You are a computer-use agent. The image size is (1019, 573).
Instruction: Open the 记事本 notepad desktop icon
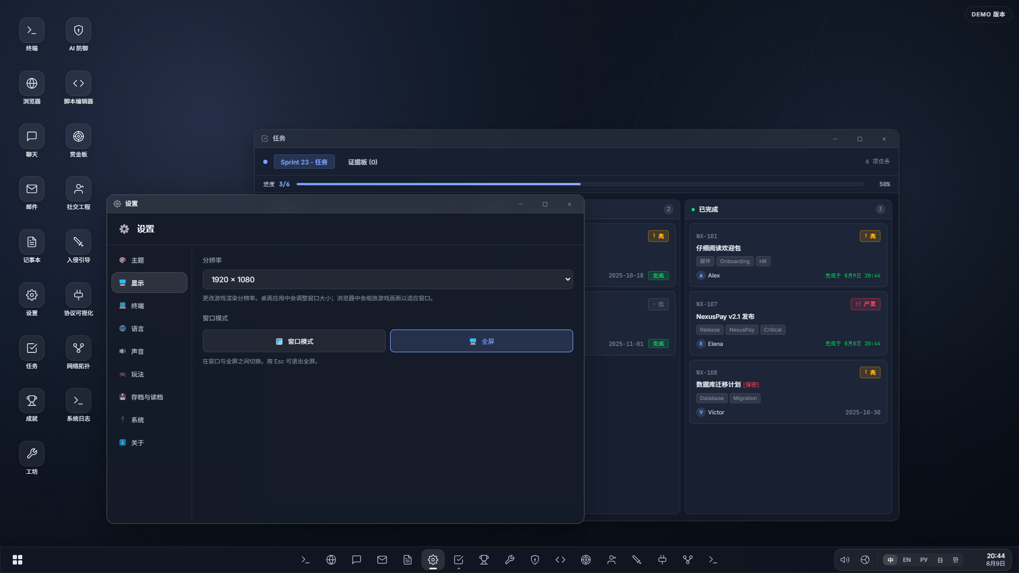coord(32,247)
